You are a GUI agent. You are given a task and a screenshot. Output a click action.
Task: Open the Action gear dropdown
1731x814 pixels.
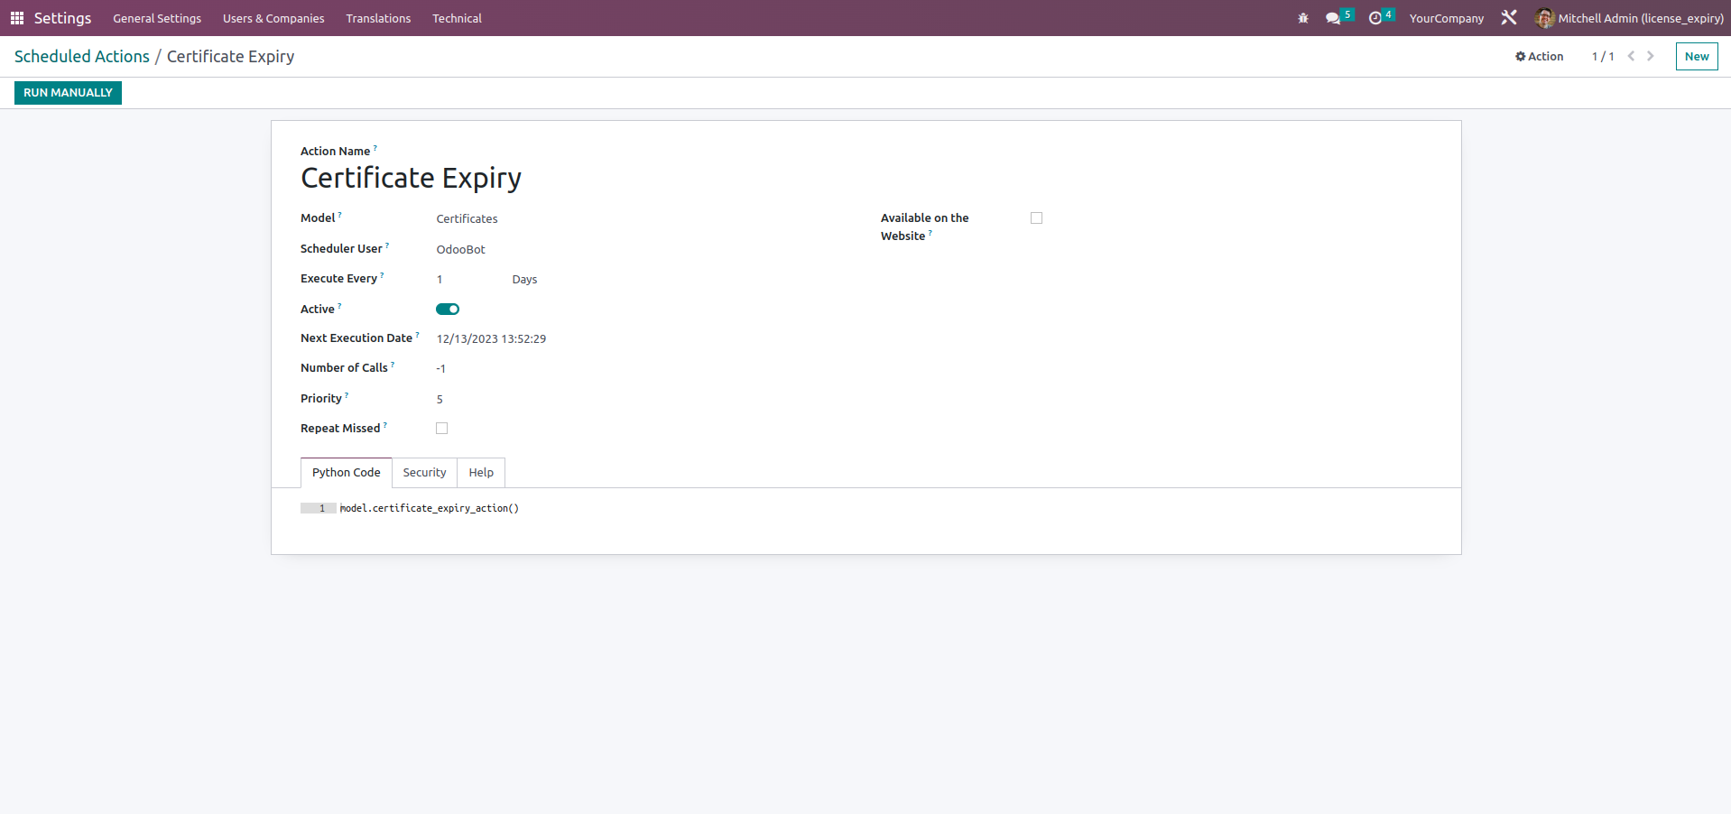tap(1539, 56)
